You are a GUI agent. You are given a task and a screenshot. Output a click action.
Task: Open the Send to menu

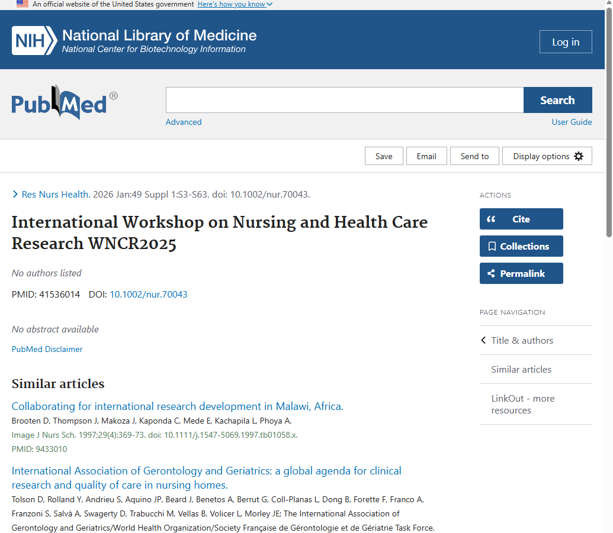coord(474,156)
